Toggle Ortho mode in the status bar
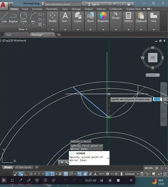 click(x=25, y=174)
